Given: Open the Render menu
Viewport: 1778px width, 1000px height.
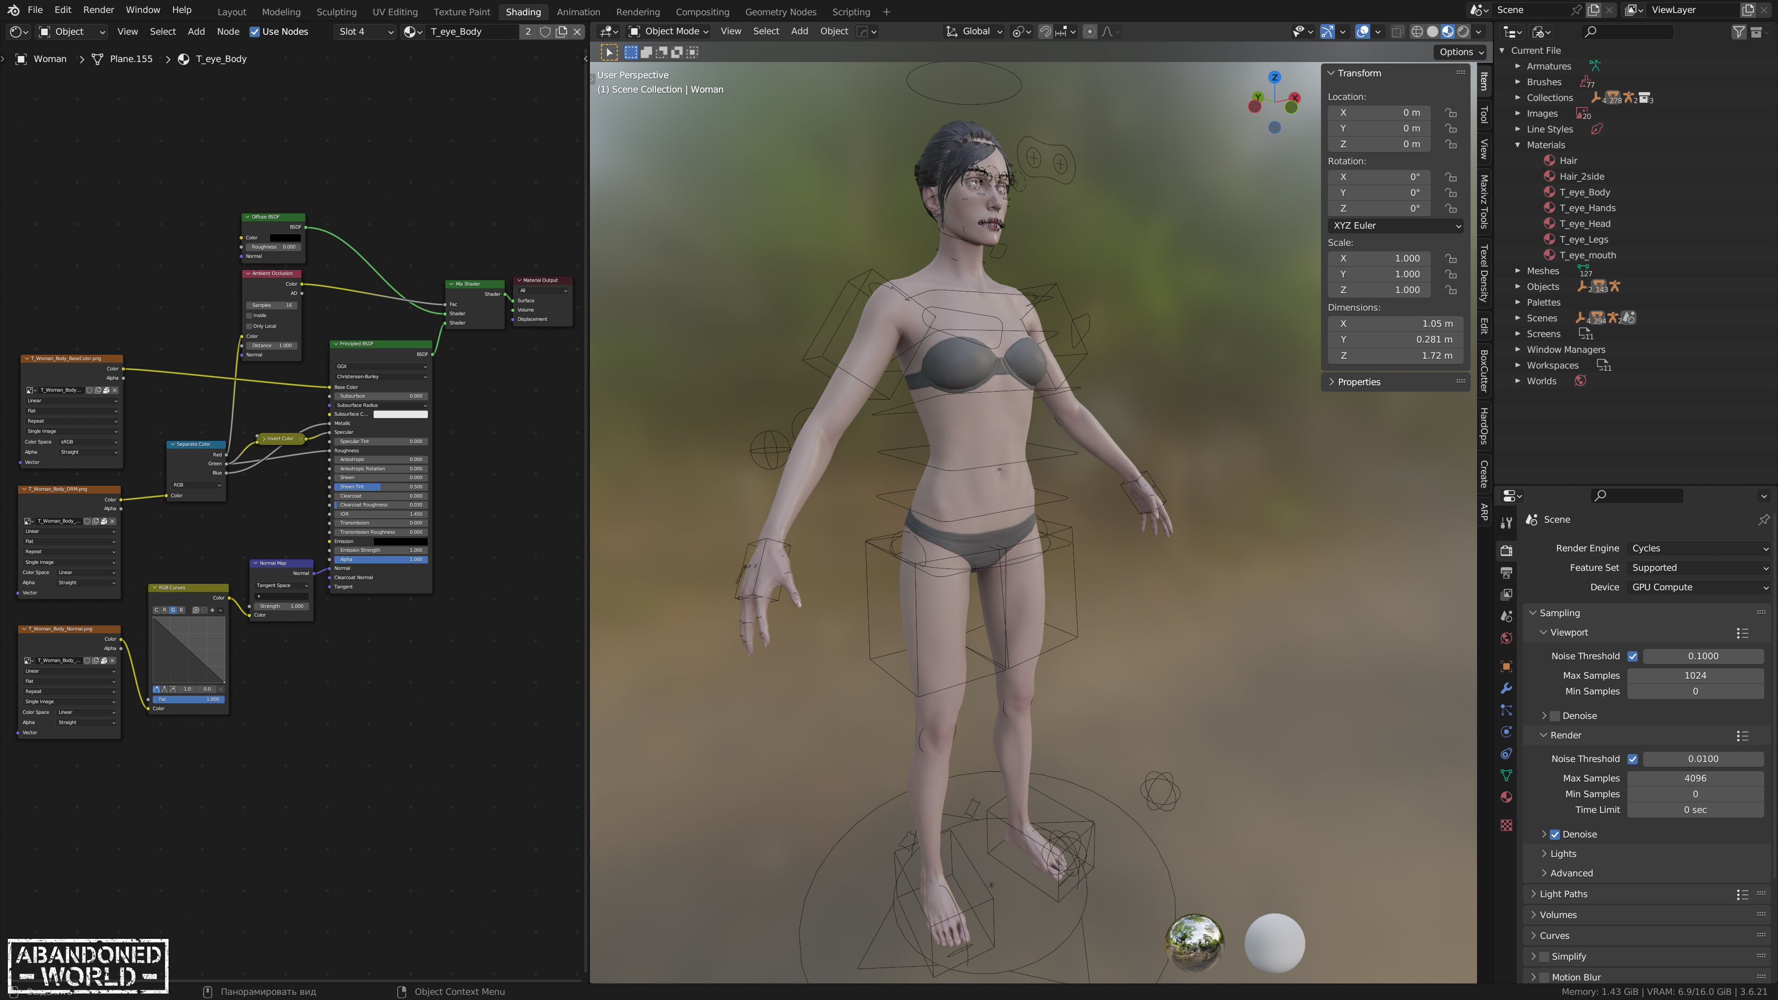Looking at the screenshot, I should 98,10.
